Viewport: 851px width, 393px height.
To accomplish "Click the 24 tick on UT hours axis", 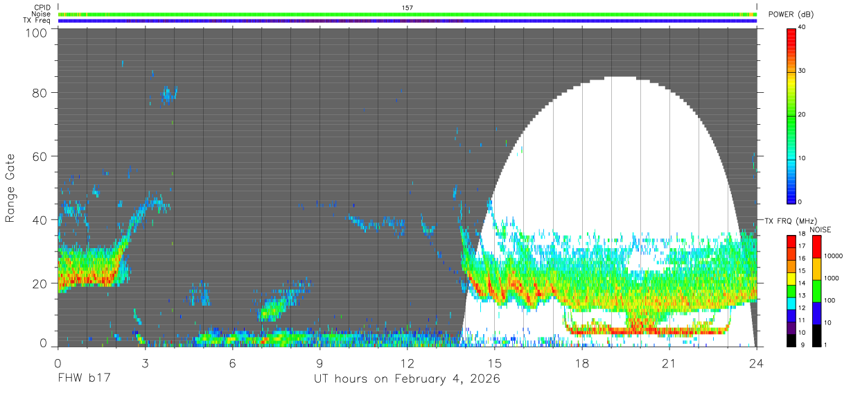I will pos(757,363).
